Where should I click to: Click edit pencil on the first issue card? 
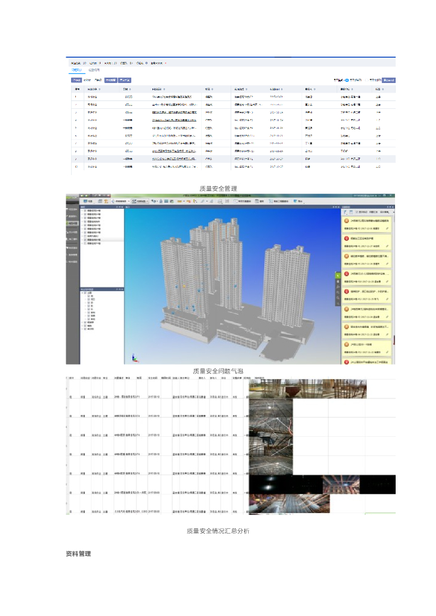[388, 229]
